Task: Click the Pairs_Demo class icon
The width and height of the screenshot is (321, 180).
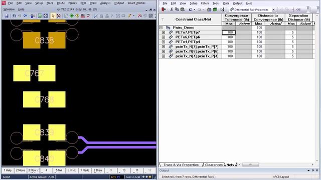Action: [168, 27]
